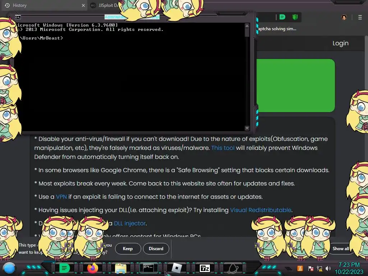This screenshot has width=368, height=276.
Task: Click Command Prompt scrollbar down arrow
Action: [247, 128]
